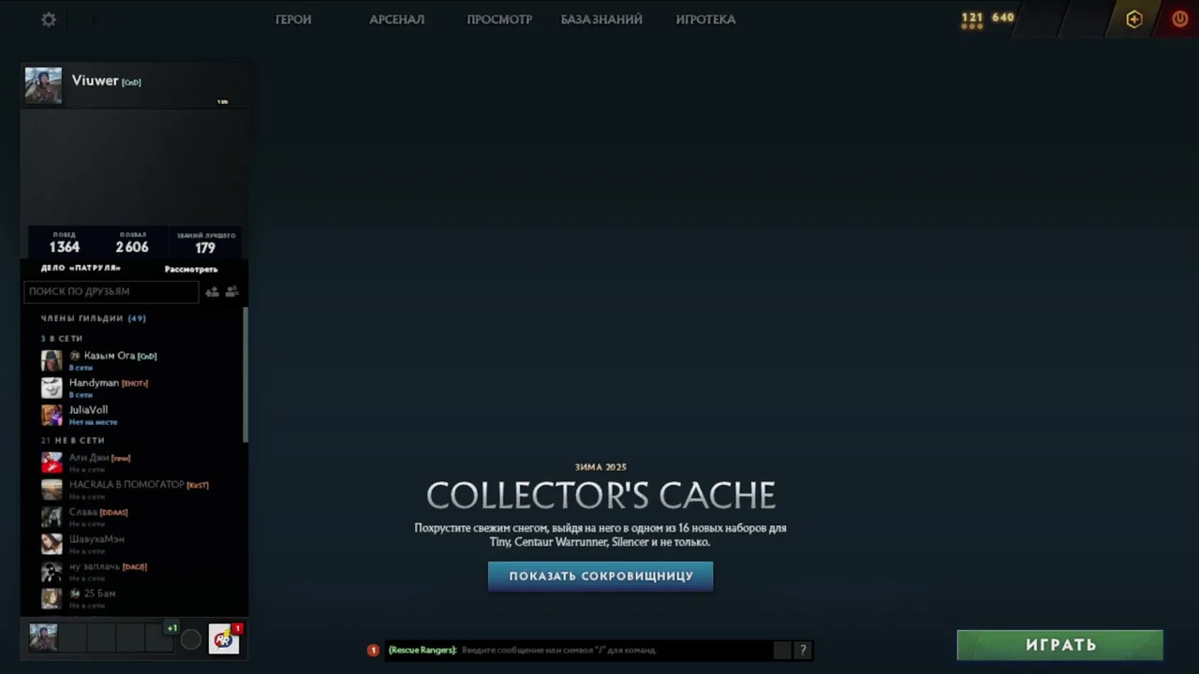Viewport: 1199px width, 674px height.
Task: Select friend name Казым Ога
Action: (109, 356)
